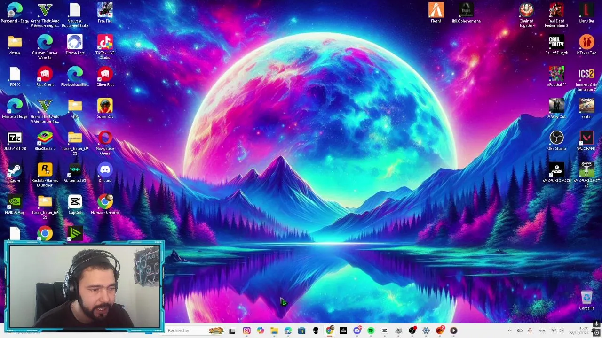Open Copilot from the taskbar
Screen dimensions: 602x338
point(260,331)
